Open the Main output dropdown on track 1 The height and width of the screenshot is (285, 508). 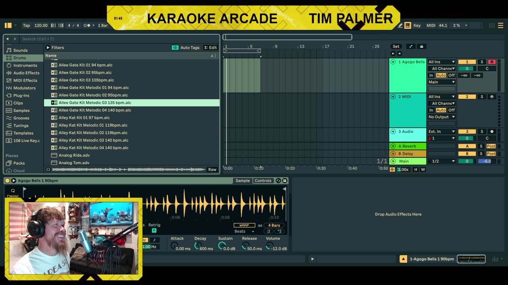tap(441, 82)
